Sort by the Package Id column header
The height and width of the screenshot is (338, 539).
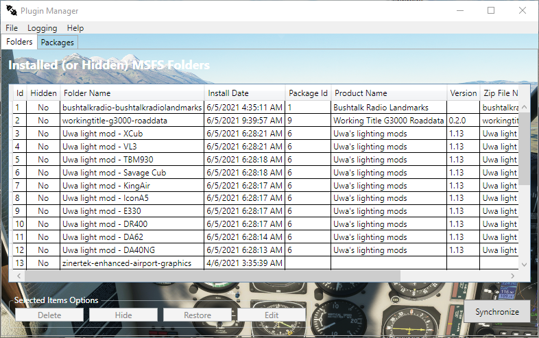tap(308, 93)
